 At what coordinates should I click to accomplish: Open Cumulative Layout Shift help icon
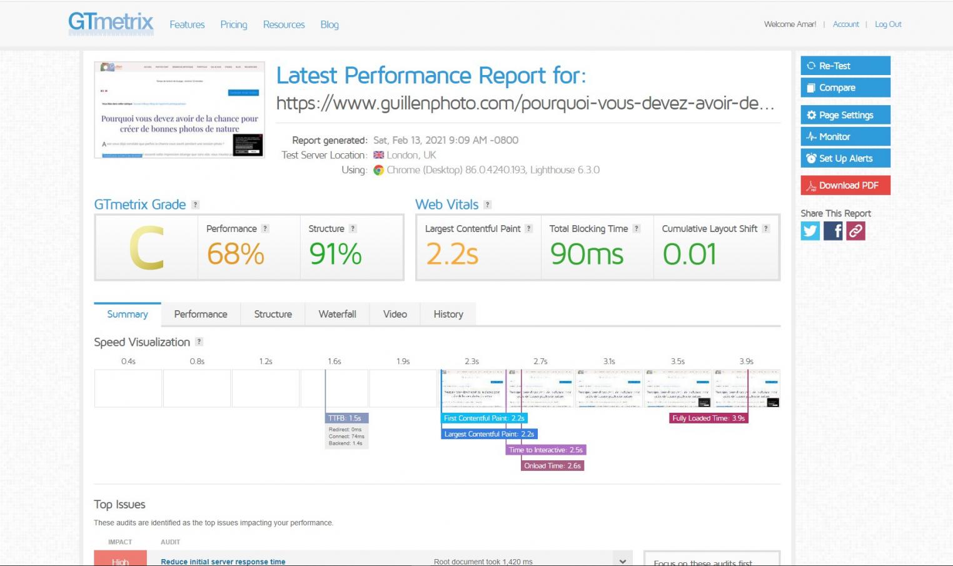(766, 229)
